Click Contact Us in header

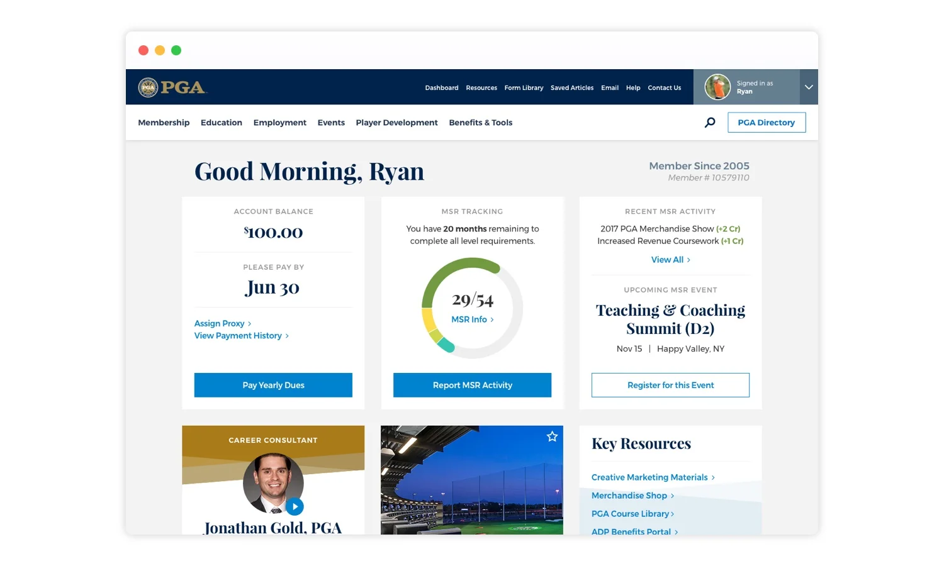[665, 88]
